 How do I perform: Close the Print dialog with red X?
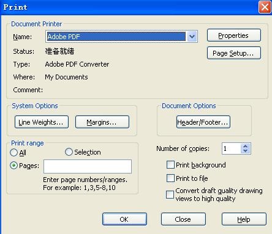[x=265, y=7]
